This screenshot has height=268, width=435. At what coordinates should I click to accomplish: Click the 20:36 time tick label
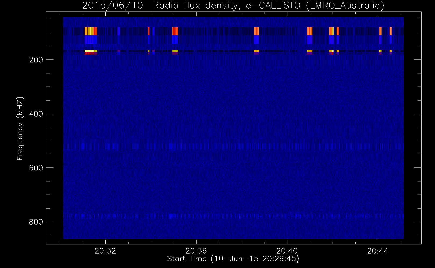(x=196, y=251)
